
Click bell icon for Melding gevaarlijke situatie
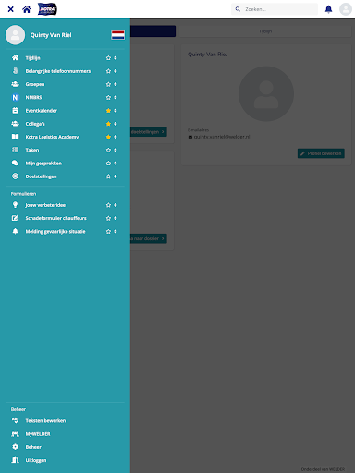[x=15, y=231]
